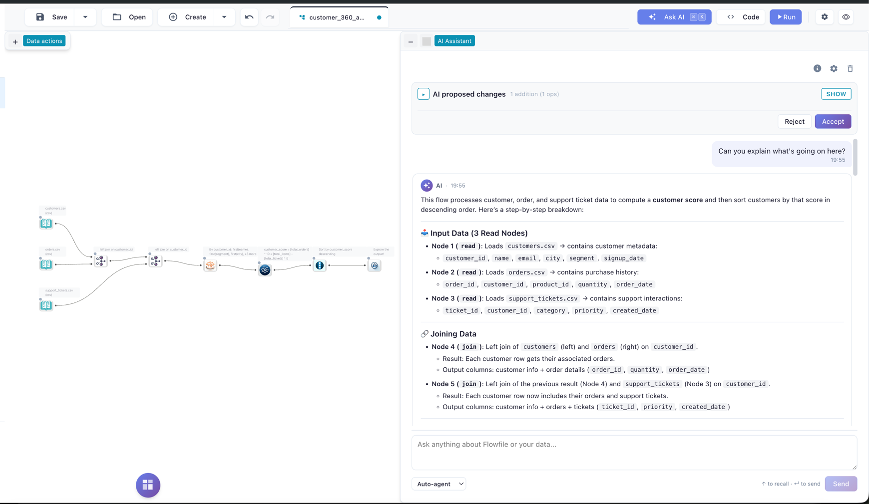Select the customer_score formula node
Image resolution: width=869 pixels, height=504 pixels.
(x=265, y=270)
